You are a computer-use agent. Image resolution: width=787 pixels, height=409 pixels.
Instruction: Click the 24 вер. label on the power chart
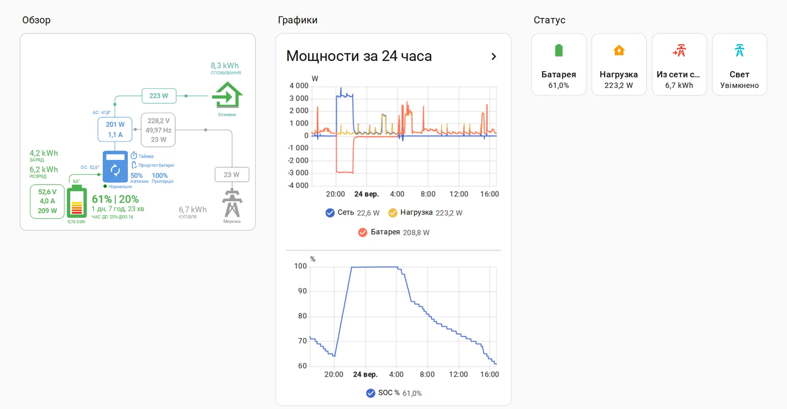366,194
